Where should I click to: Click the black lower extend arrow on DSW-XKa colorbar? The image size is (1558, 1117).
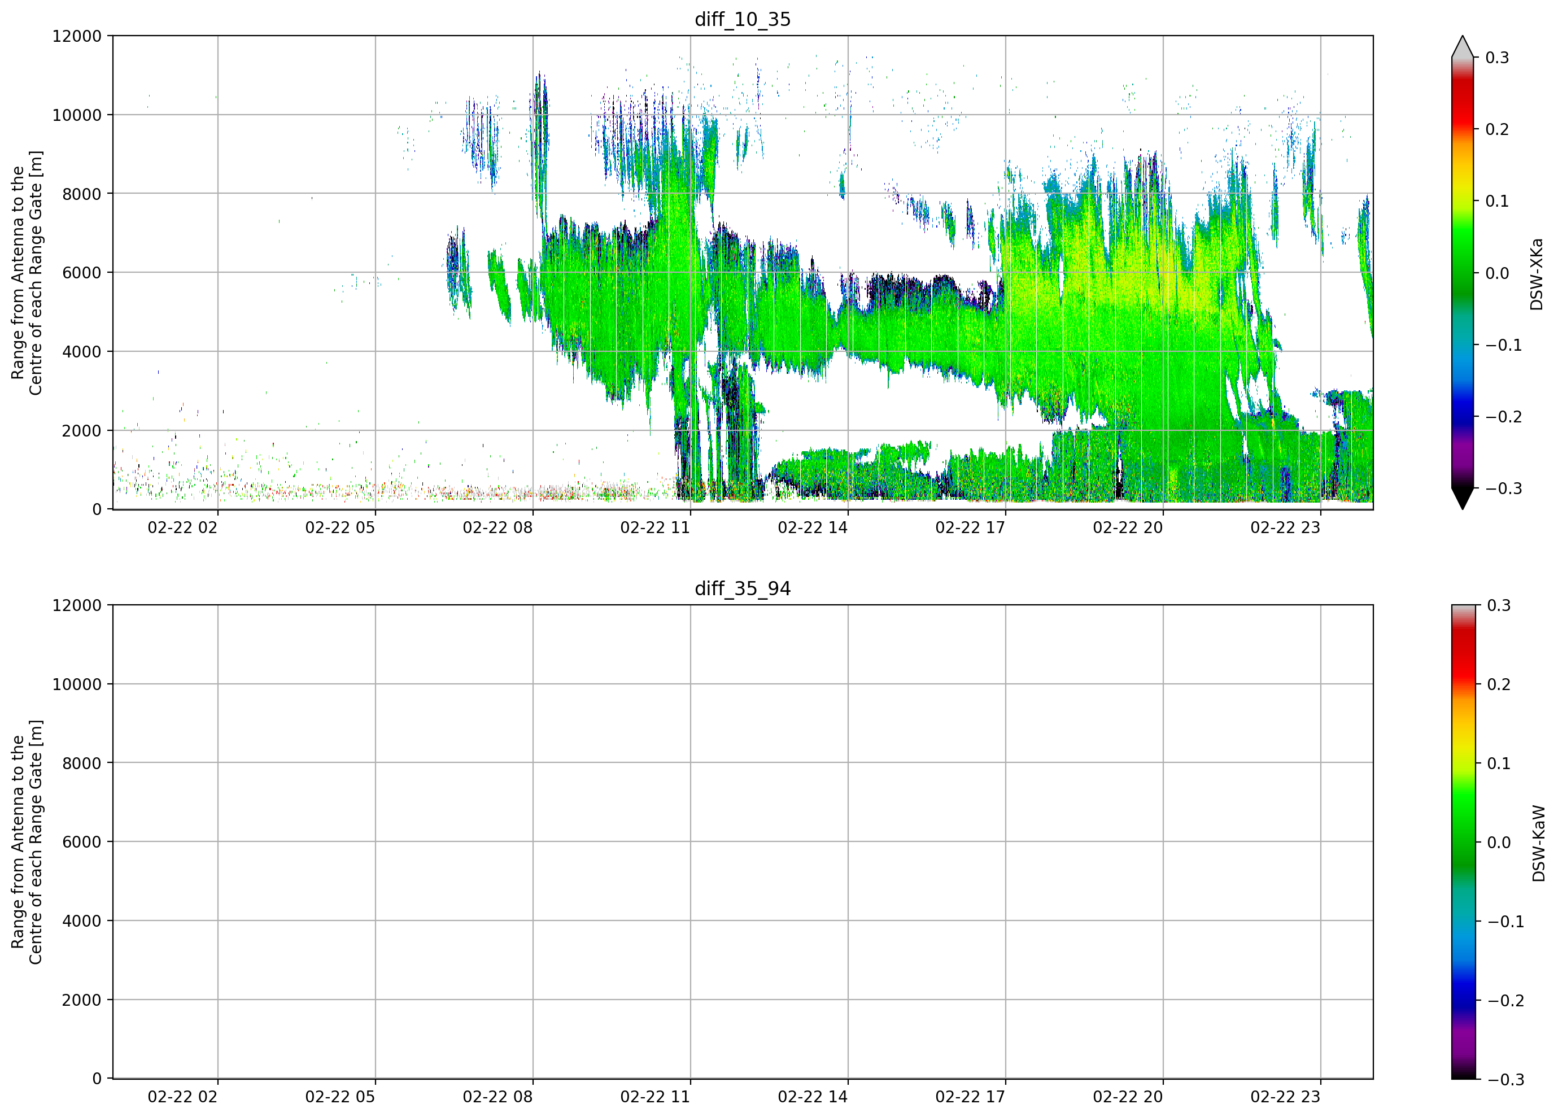coord(1463,499)
